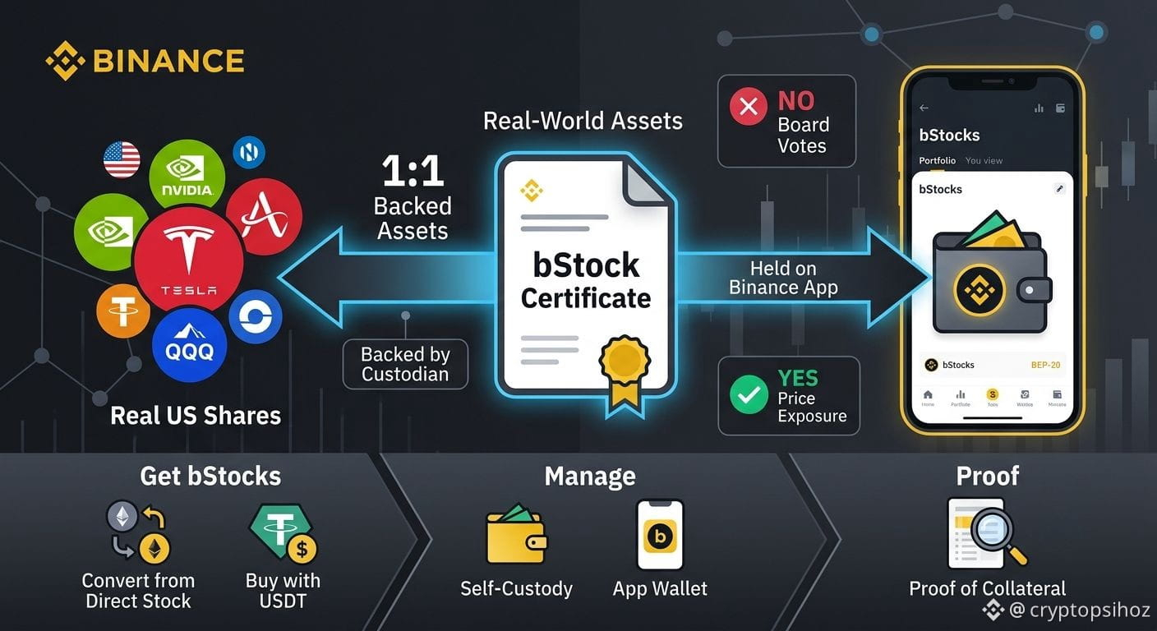
Task: Switch to the Portfolio tab under the bStocks heading
Action: point(938,161)
